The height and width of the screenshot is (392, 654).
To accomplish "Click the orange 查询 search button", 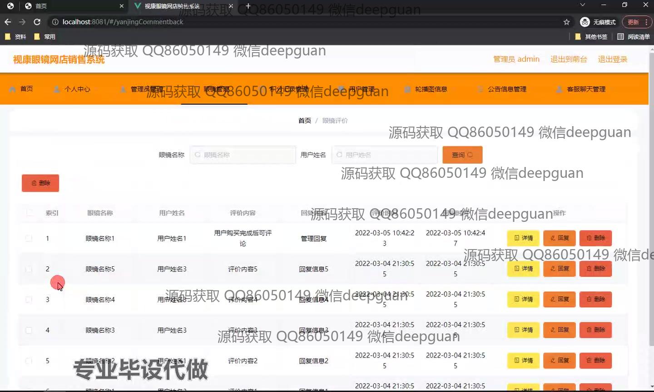I will (462, 155).
